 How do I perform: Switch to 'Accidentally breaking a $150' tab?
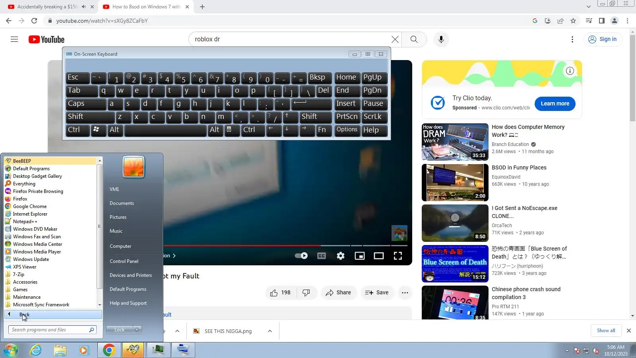(x=47, y=7)
